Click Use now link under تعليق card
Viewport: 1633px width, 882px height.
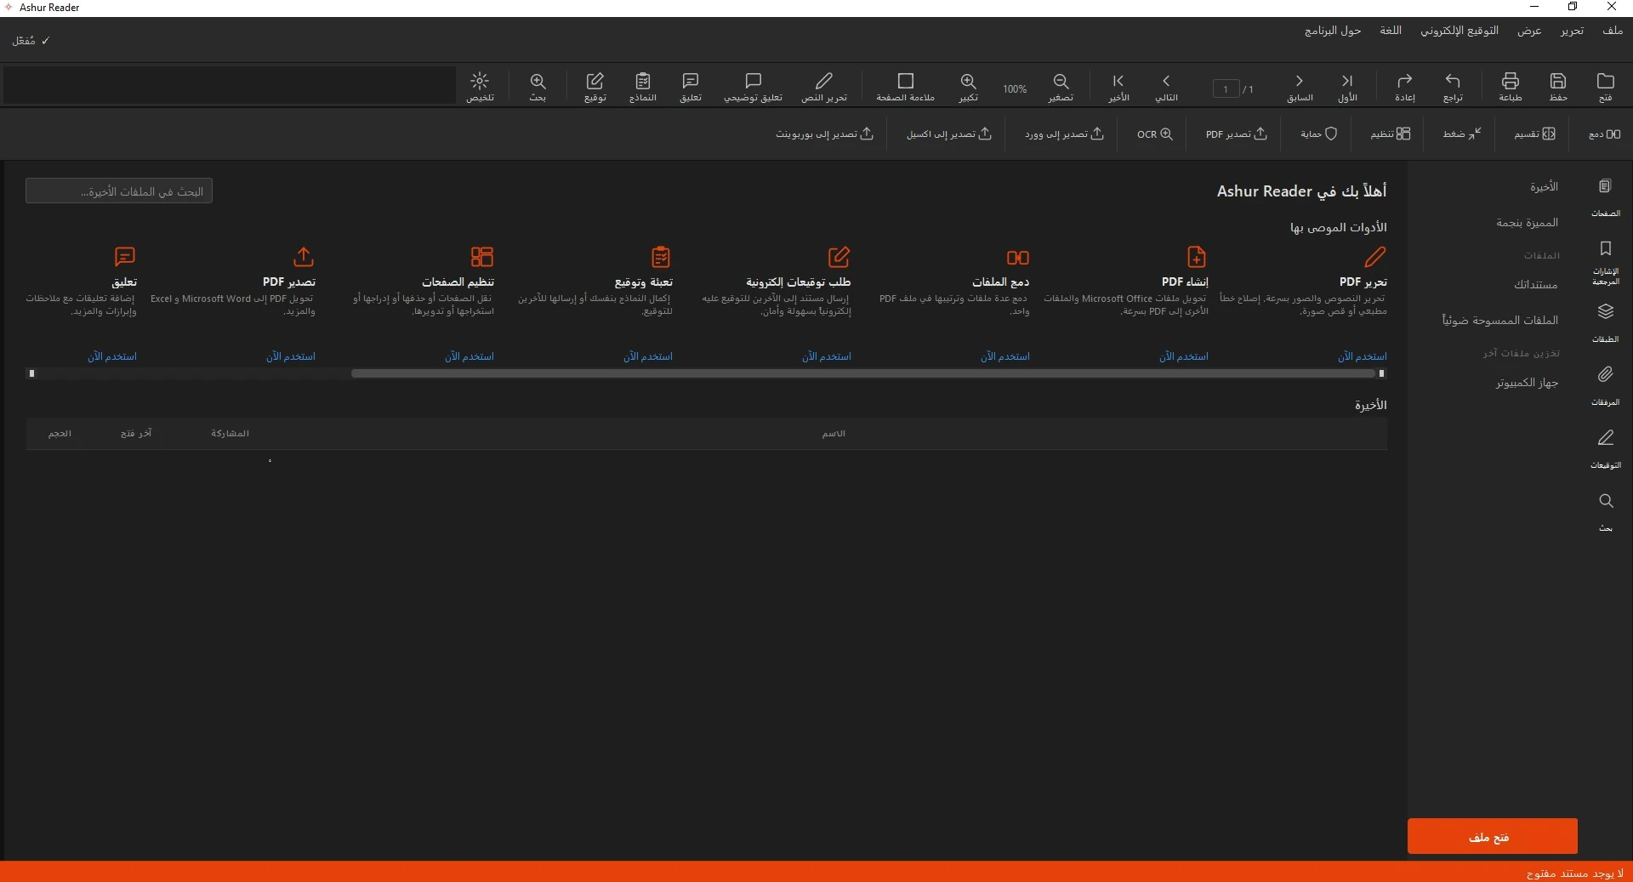(111, 356)
